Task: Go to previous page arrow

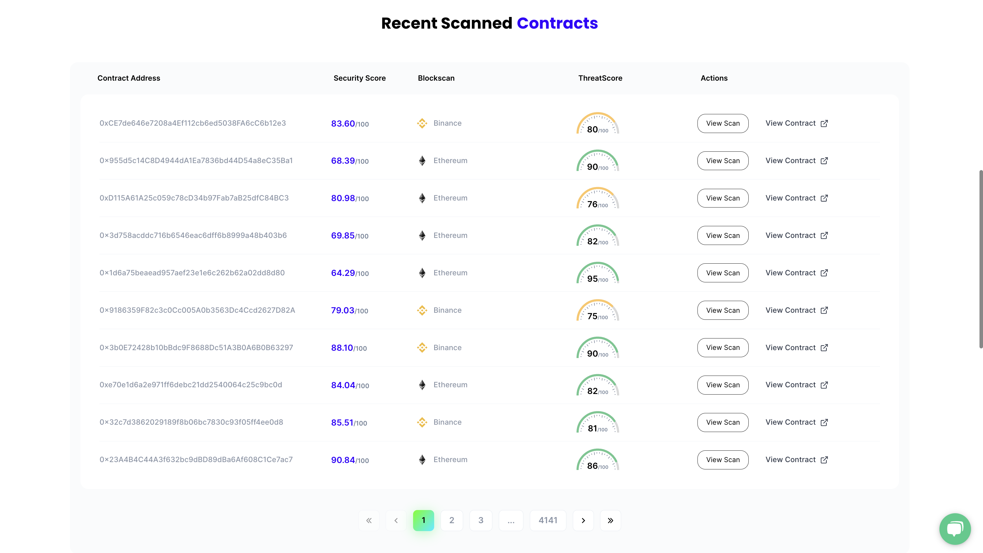Action: [x=396, y=520]
